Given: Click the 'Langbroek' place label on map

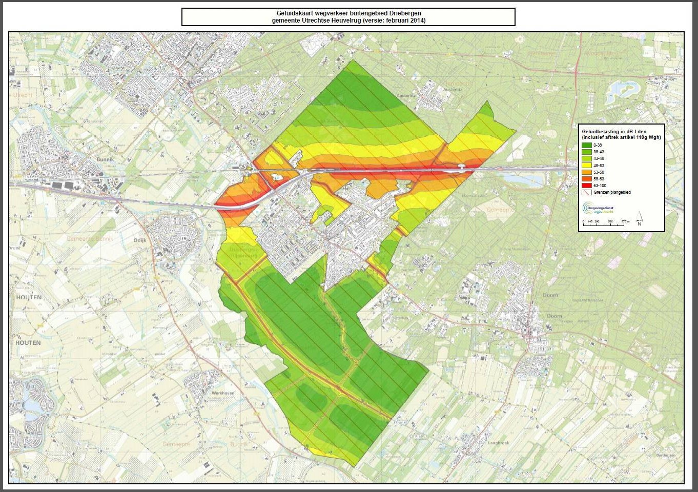Looking at the screenshot, I should tap(499, 443).
